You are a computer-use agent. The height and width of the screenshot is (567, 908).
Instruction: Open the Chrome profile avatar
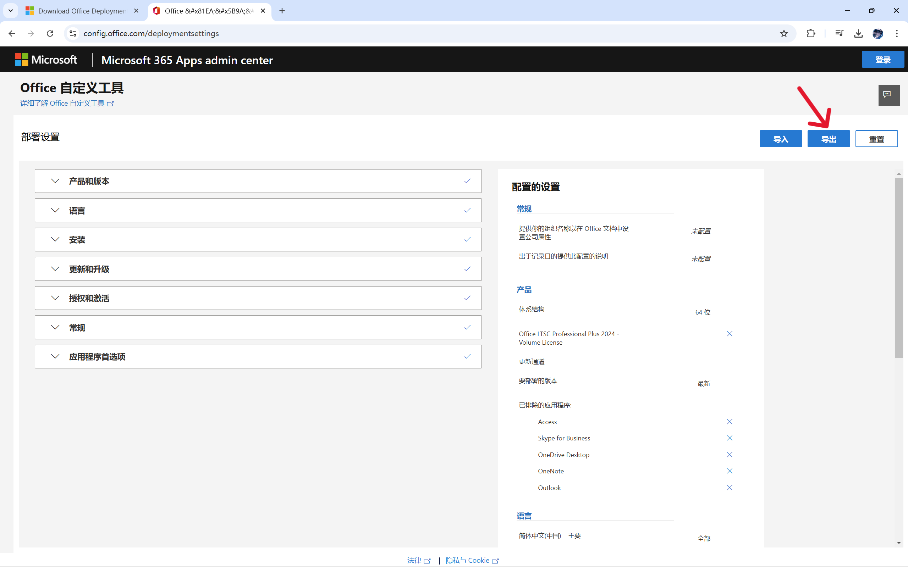coord(877,33)
